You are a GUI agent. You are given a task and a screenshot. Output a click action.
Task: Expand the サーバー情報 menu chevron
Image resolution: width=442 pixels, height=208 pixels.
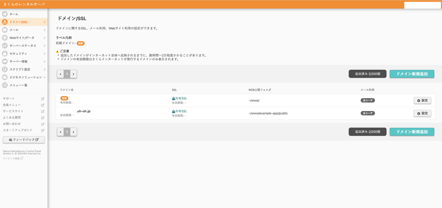coord(45,61)
